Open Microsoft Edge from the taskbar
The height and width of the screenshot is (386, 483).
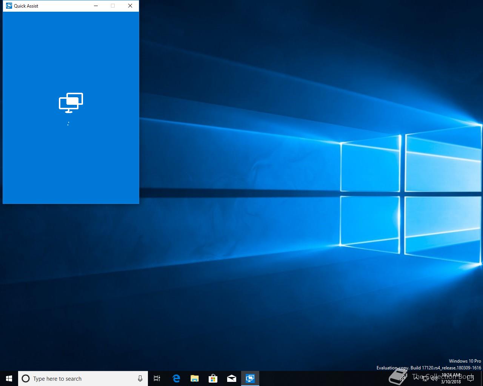(x=176, y=378)
